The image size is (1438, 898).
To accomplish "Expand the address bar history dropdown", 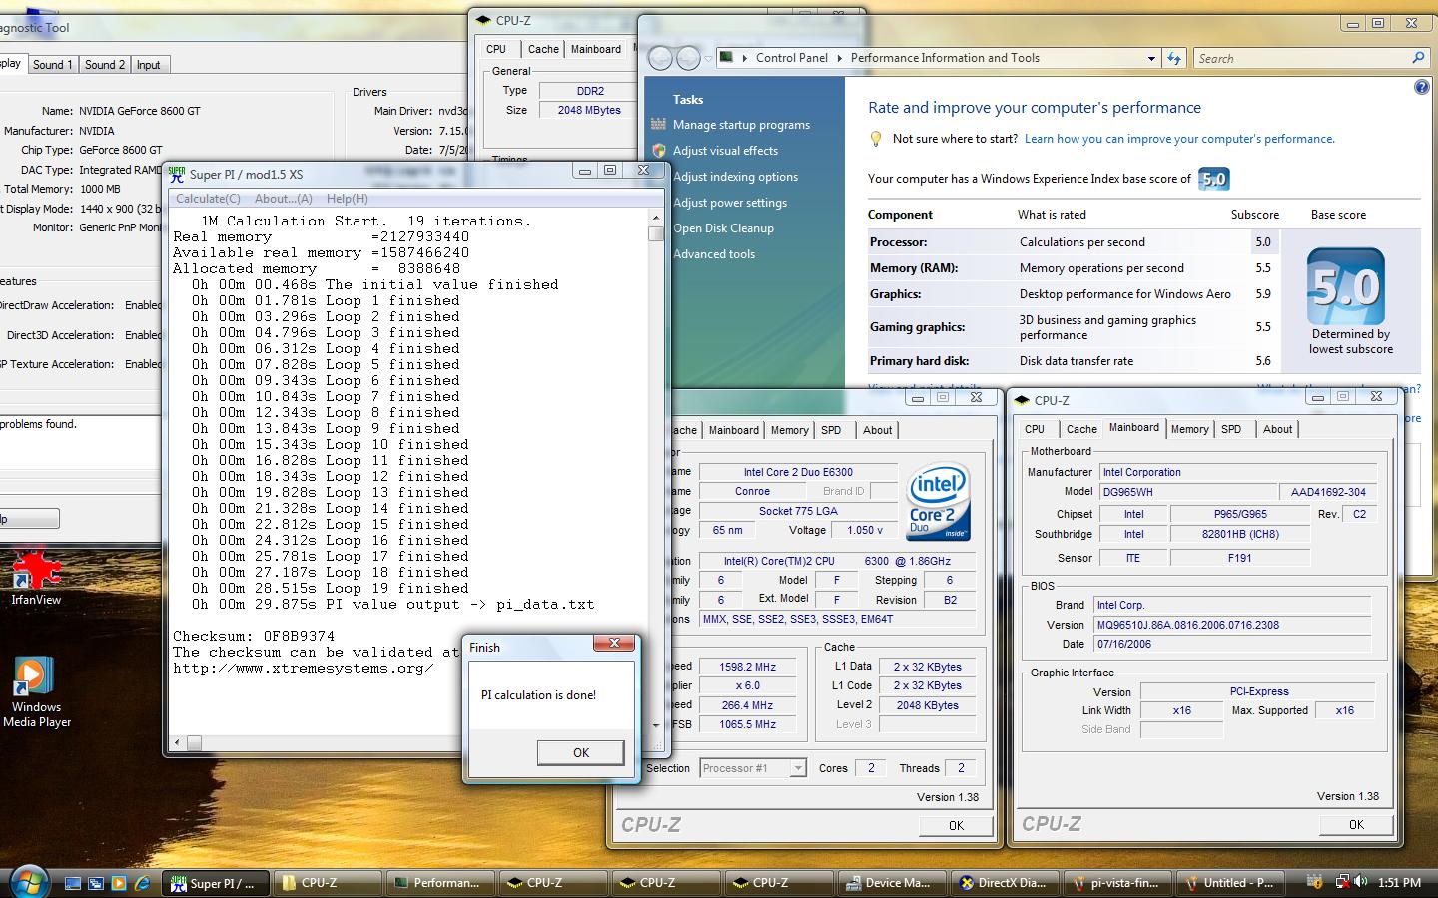I will tap(1151, 58).
